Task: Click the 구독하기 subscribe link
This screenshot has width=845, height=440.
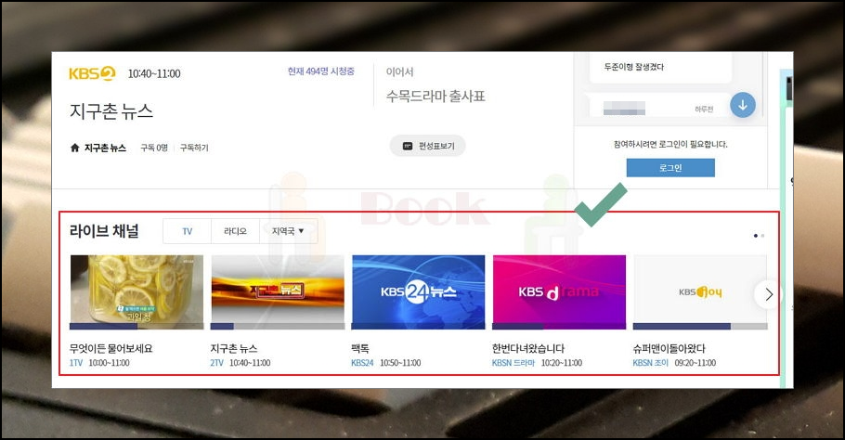Action: coord(194,148)
